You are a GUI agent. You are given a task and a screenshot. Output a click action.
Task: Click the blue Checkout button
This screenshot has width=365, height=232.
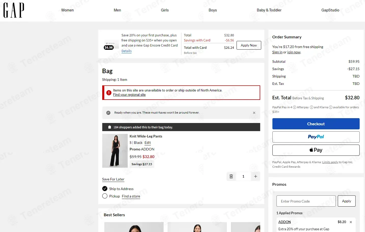(x=316, y=124)
